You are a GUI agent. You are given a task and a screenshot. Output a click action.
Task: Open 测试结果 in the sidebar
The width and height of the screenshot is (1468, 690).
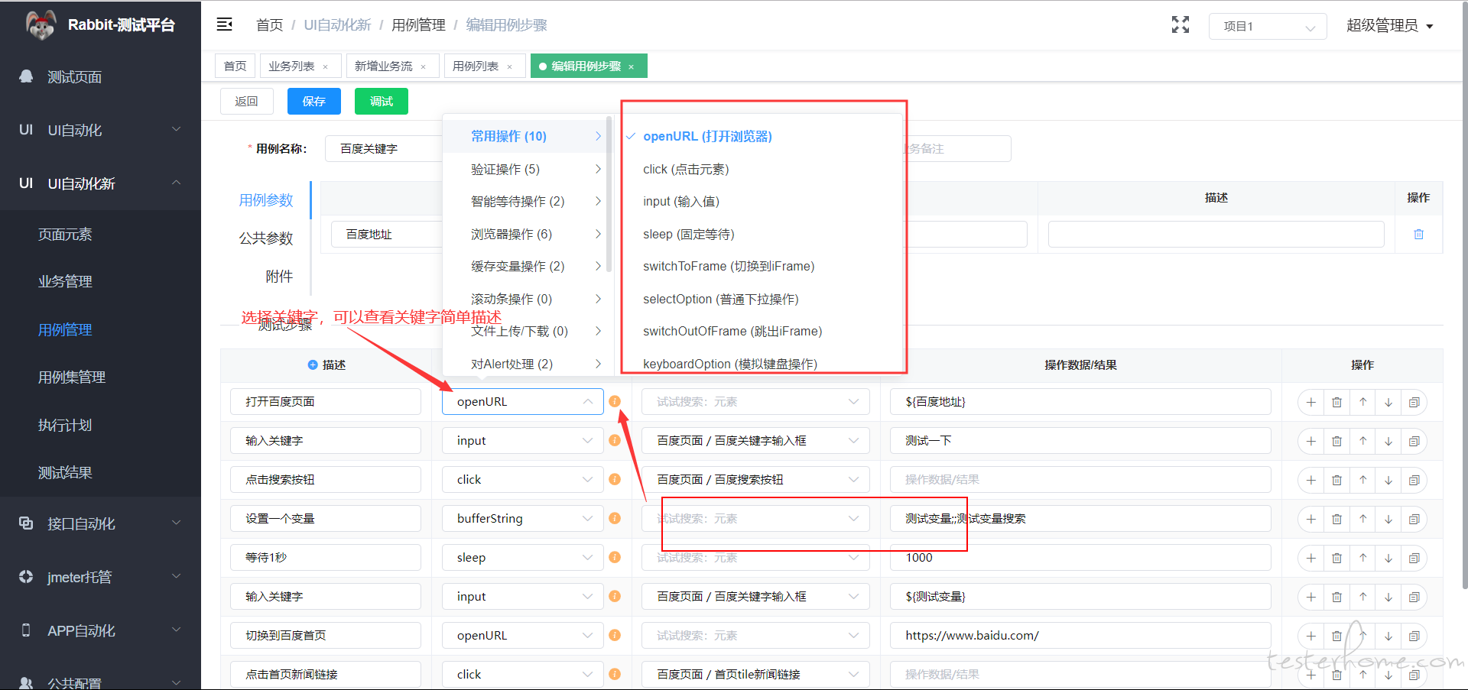point(100,472)
